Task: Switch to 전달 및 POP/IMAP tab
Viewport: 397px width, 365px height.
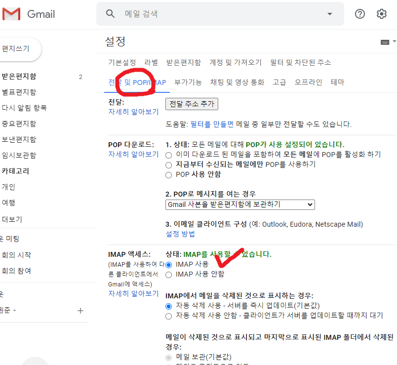Action: click(x=137, y=82)
